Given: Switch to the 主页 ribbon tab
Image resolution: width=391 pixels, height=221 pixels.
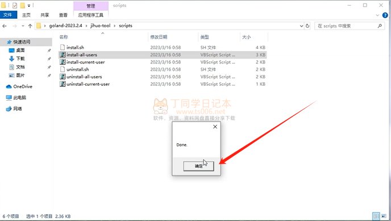Looking at the screenshot, I should [x=26, y=15].
